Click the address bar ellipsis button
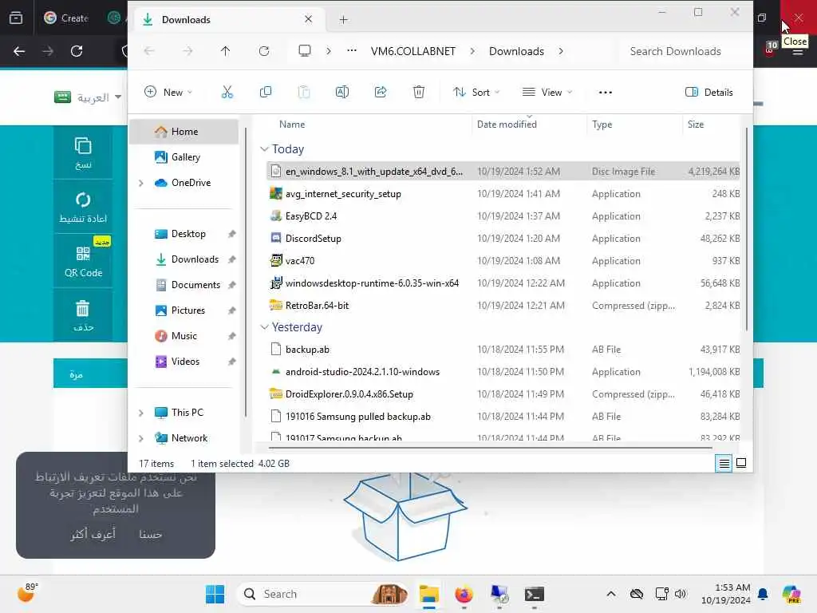This screenshot has width=817, height=613. 352,50
